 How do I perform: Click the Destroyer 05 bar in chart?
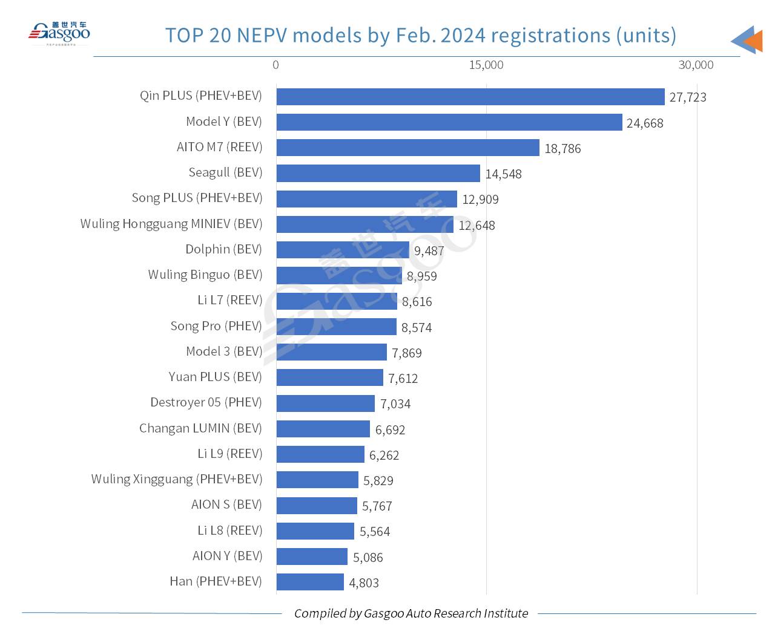pyautogui.click(x=326, y=403)
